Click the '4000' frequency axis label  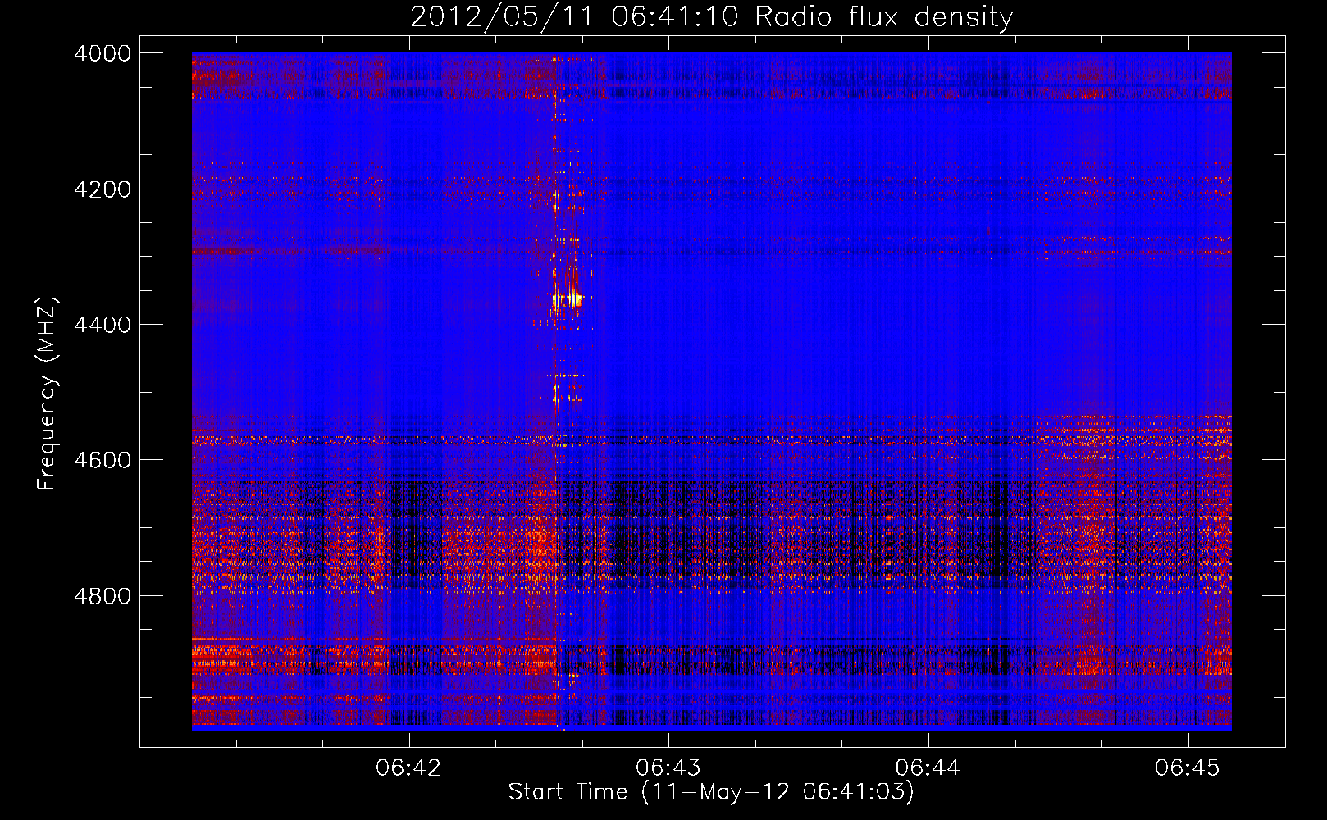pyautogui.click(x=103, y=53)
